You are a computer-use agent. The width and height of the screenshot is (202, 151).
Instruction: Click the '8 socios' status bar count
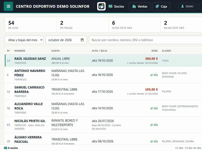(x=13, y=148)
